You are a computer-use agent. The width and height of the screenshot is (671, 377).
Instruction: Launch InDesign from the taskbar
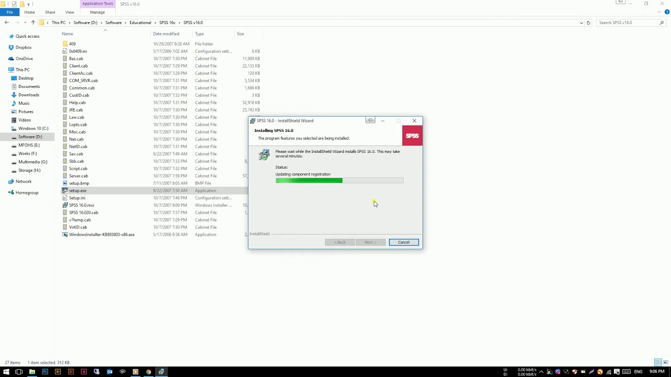[83, 372]
